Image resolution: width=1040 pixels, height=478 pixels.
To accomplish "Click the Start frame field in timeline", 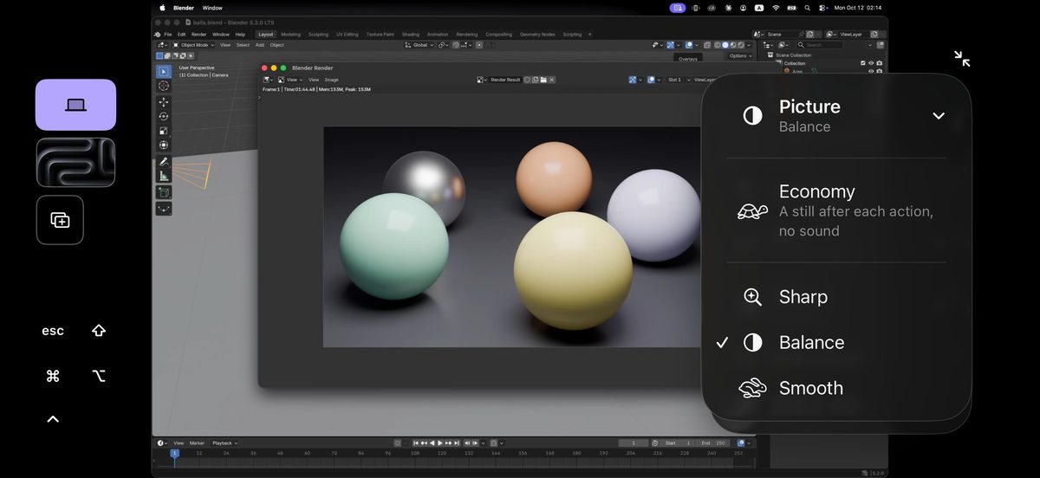I will coord(678,442).
